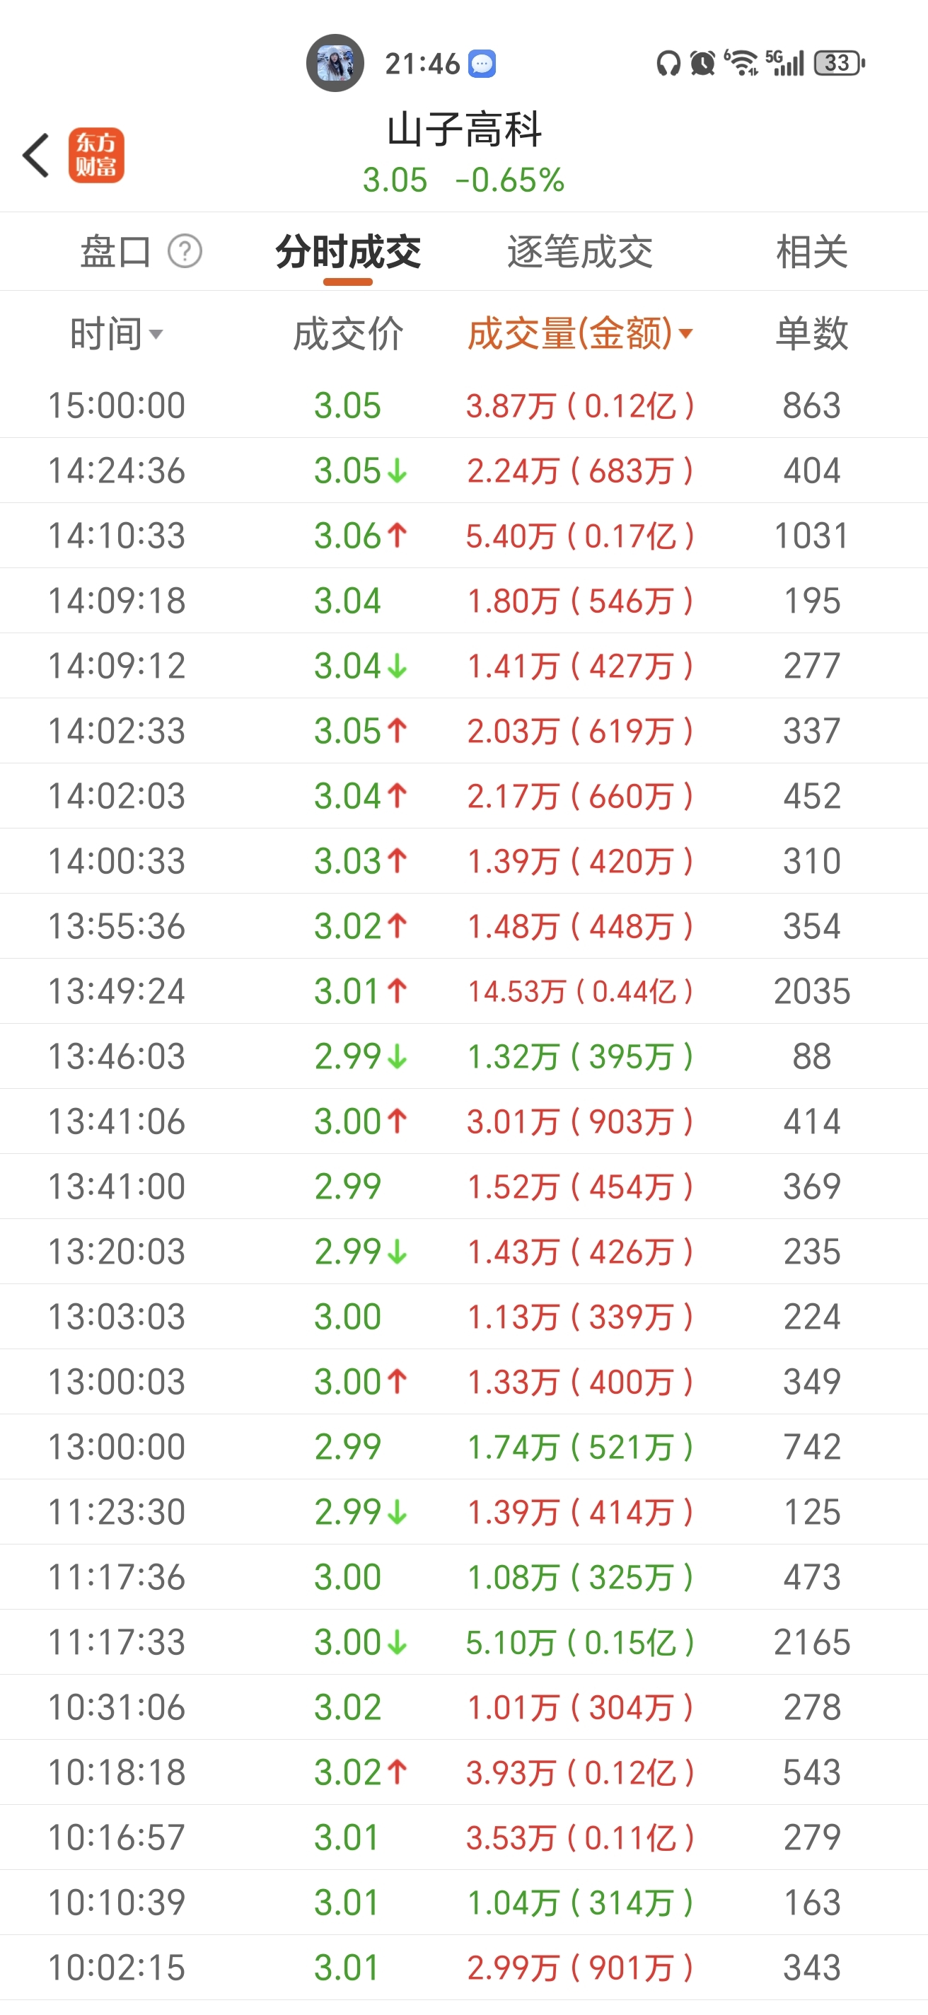This screenshot has width=928, height=2015.
Task: Tap the profile avatar in status bar
Action: (335, 64)
